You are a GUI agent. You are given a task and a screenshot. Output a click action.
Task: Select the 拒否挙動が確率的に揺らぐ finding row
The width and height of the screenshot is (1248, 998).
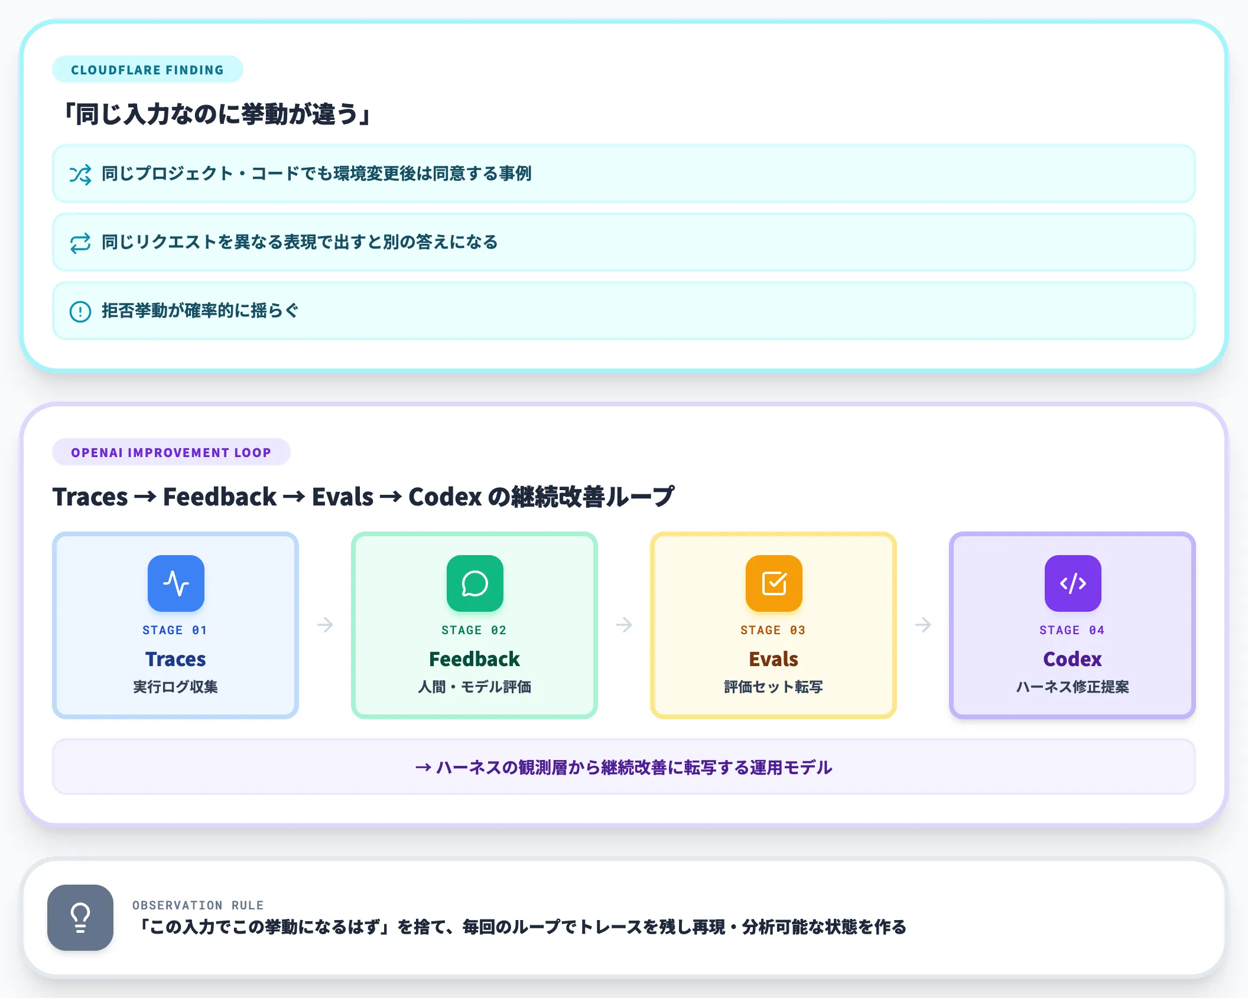coord(624,311)
